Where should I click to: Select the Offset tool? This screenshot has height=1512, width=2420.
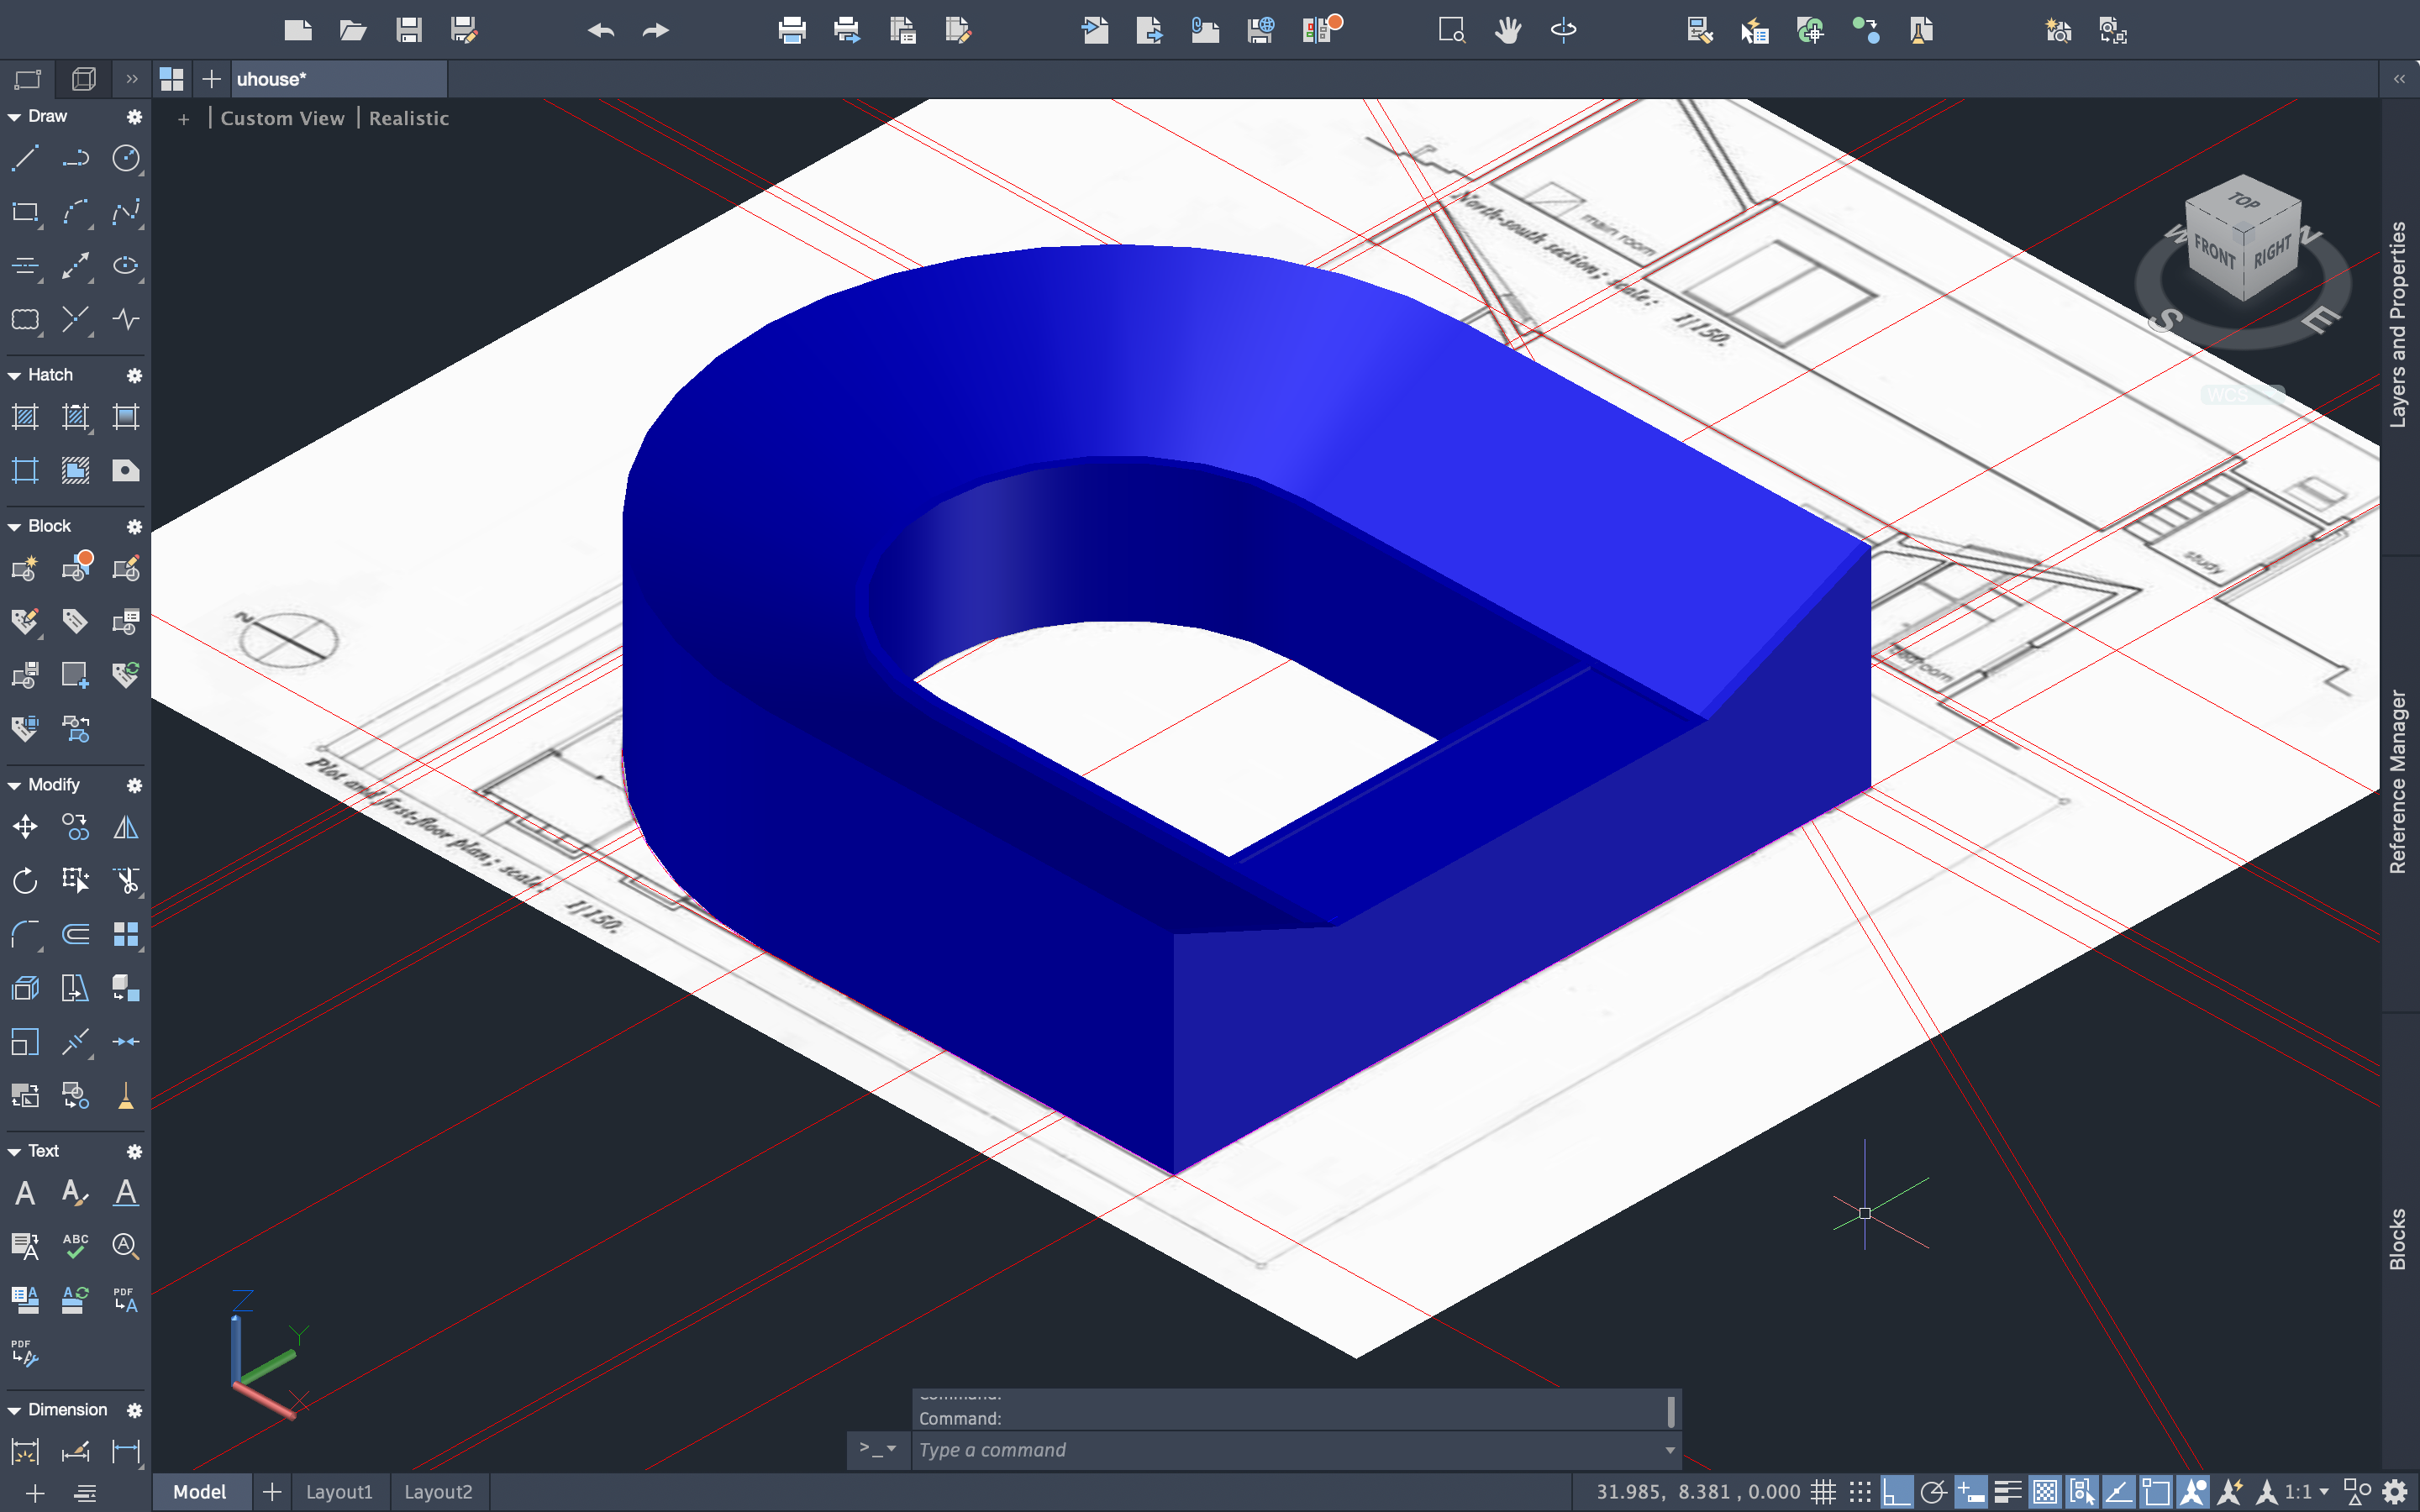click(76, 934)
